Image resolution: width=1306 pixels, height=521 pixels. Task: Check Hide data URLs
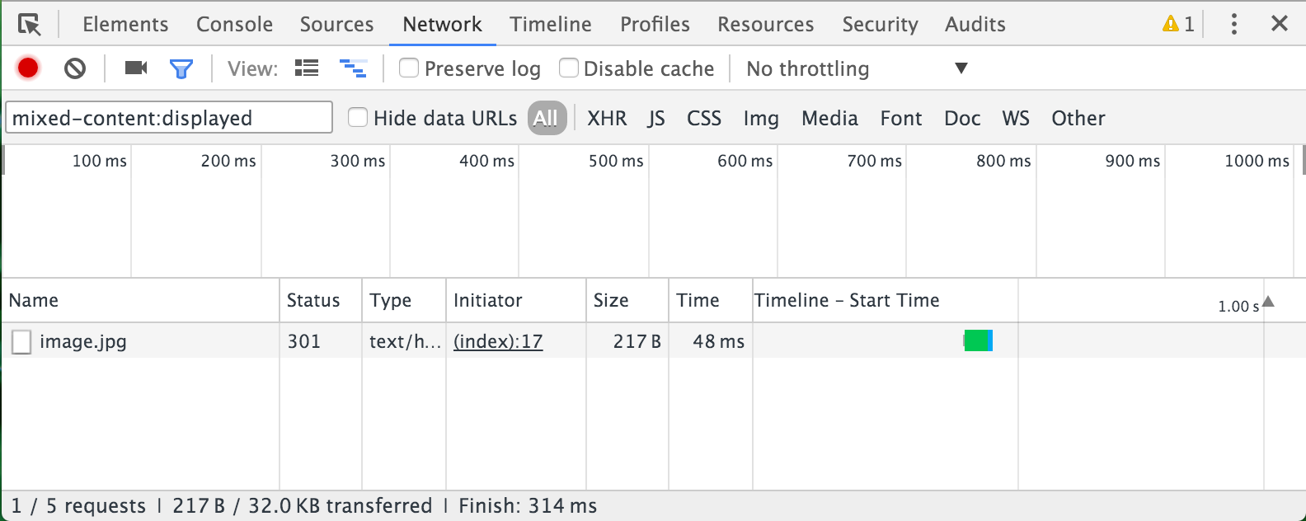point(358,117)
